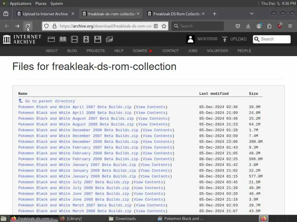
Task: Open Firefox View icon beside tabs
Action: click(x=6, y=14)
